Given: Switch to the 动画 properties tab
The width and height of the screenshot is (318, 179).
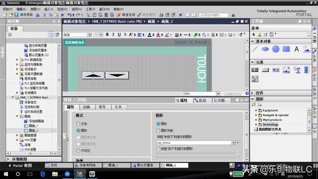Looking at the screenshot, I should point(86,107).
